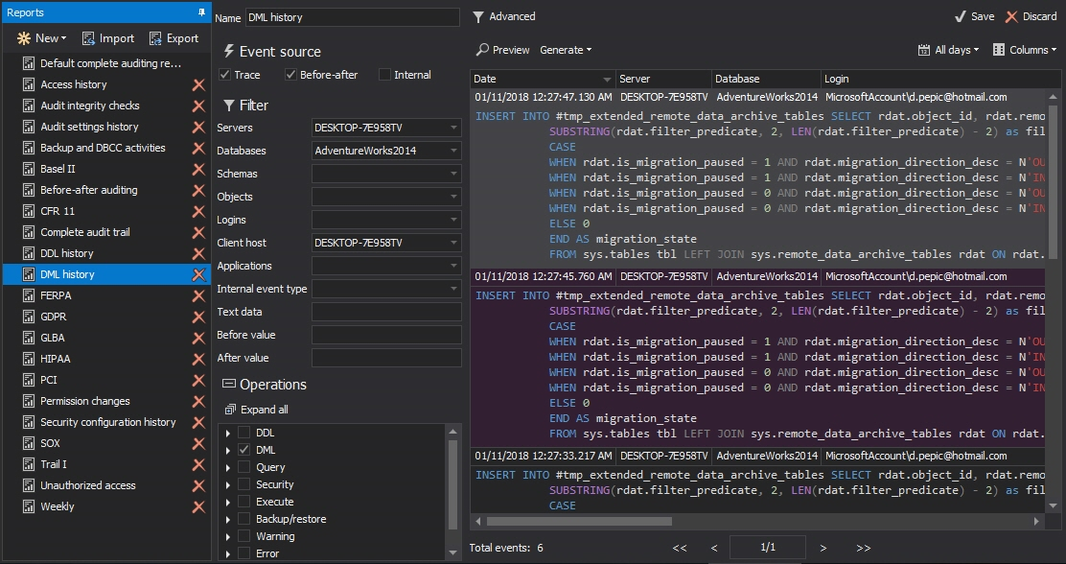Viewport: 1066px width, 564px height.
Task: Click the Before value filter field
Action: click(x=386, y=336)
